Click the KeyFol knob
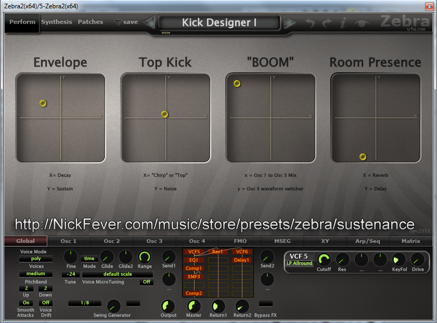This screenshot has width=437, height=323. click(x=399, y=260)
